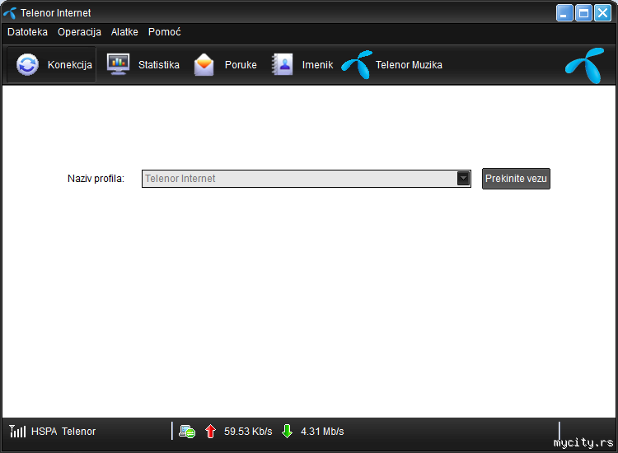Click the red upload arrow icon
This screenshot has width=618, height=453.
(210, 432)
